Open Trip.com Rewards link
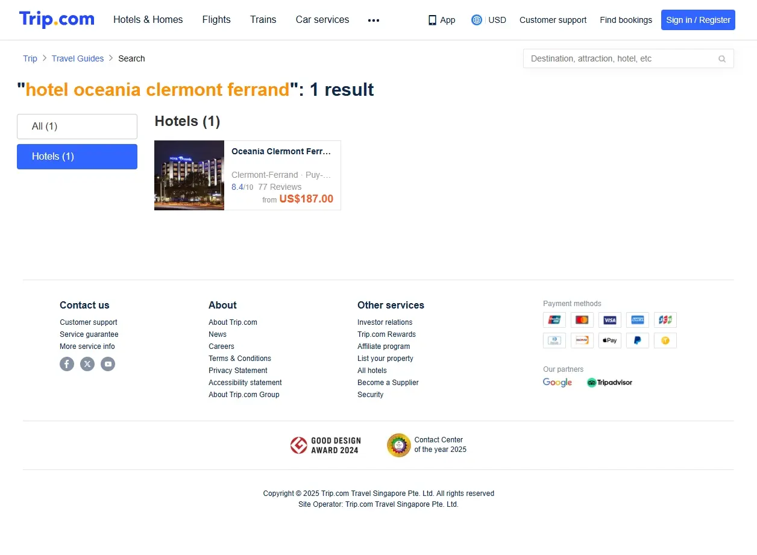757x555 pixels. (x=386, y=334)
